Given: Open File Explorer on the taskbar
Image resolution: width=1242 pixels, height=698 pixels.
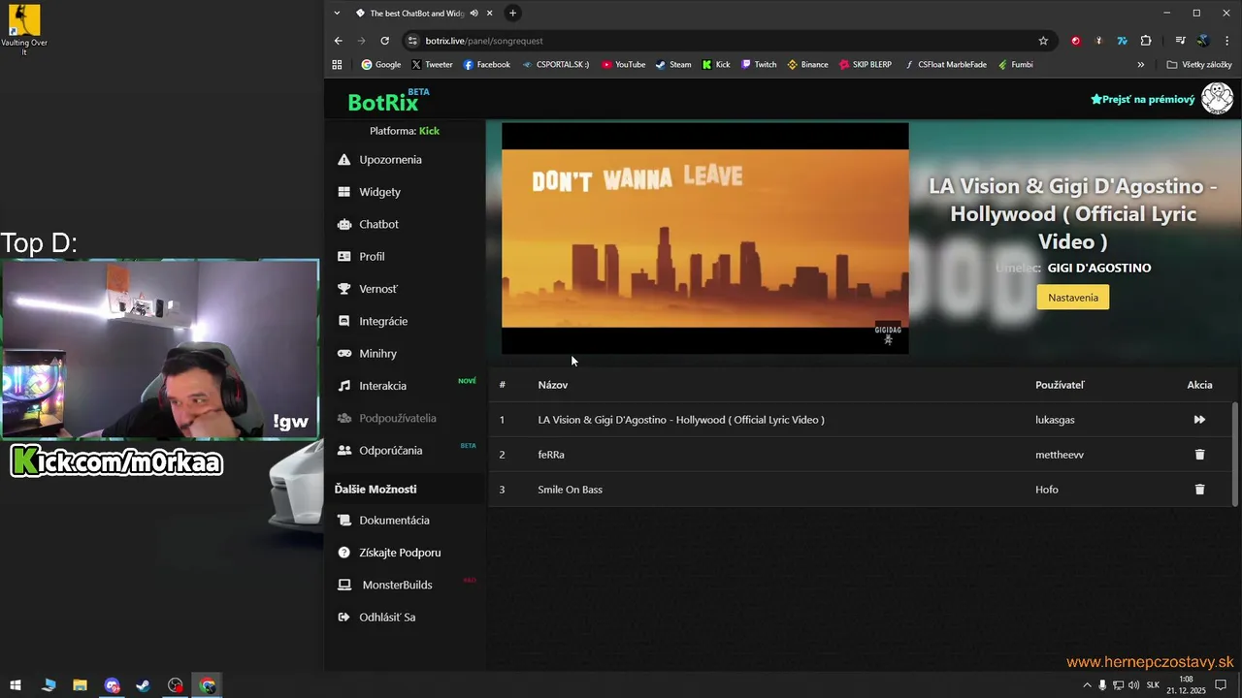Looking at the screenshot, I should pyautogui.click(x=80, y=685).
